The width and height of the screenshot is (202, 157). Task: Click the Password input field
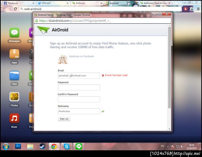pyautogui.click(x=79, y=87)
